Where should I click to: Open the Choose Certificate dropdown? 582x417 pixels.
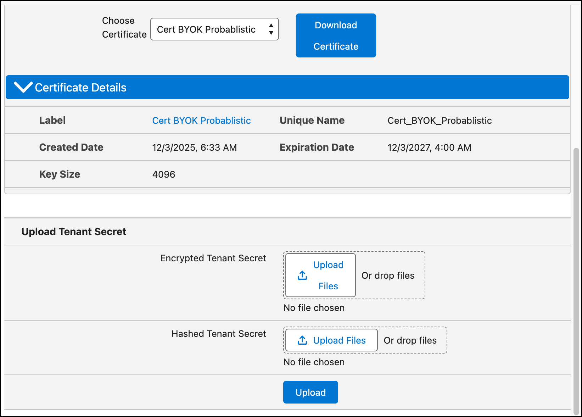tap(214, 29)
